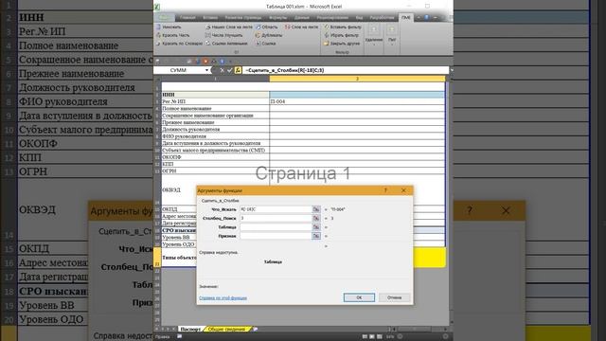Select the ОКОПФ cell

click(215, 157)
